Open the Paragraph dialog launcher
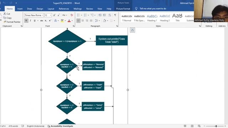Viewport: 228px width, 128px height. (117, 26)
